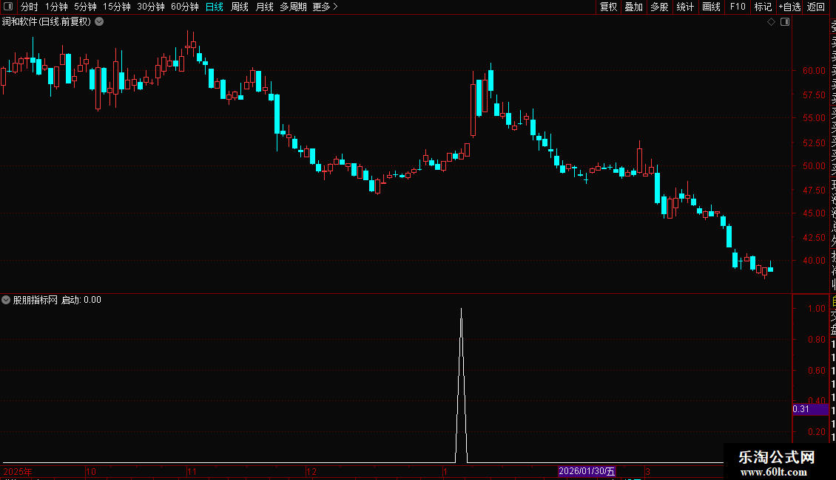The width and height of the screenshot is (836, 480).
Task: Open F10 company info
Action: coord(738,7)
